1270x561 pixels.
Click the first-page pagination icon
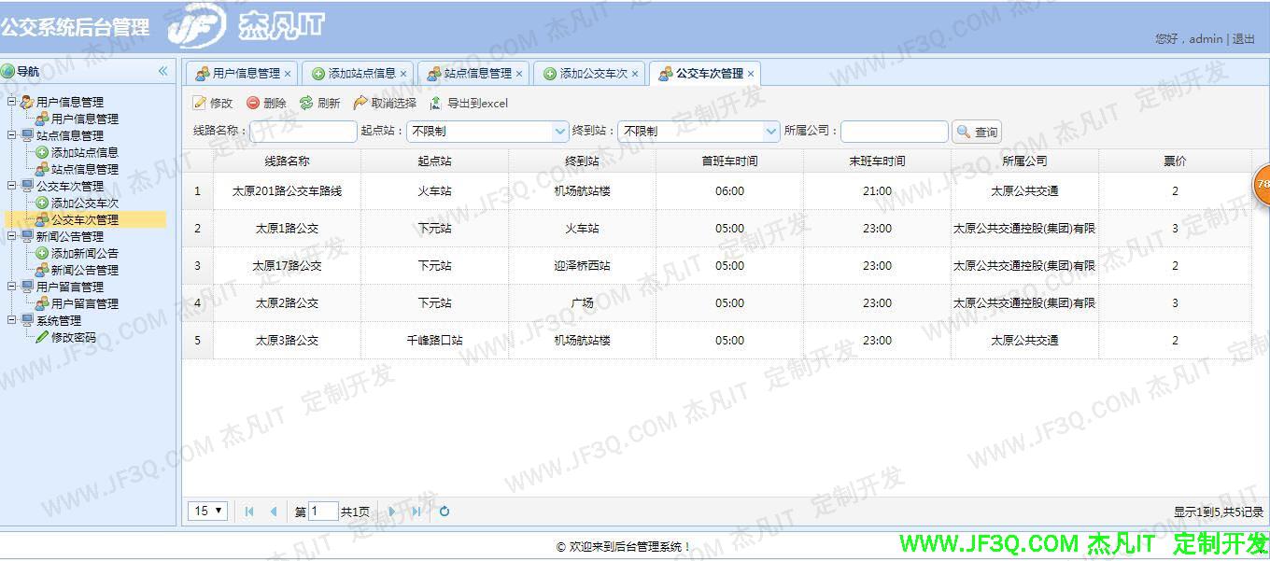click(x=247, y=511)
